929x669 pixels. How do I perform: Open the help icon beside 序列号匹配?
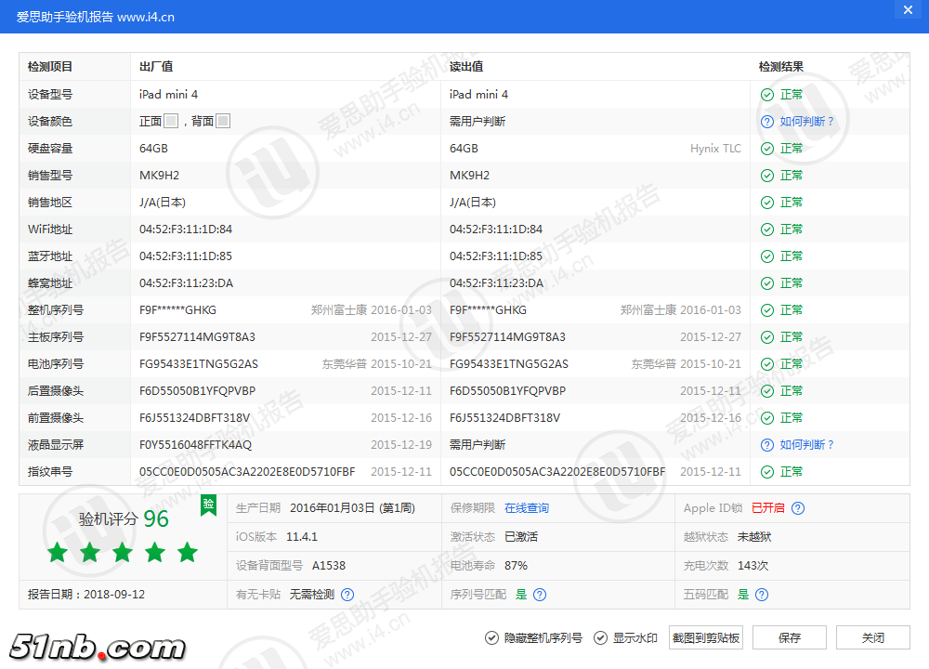(540, 595)
